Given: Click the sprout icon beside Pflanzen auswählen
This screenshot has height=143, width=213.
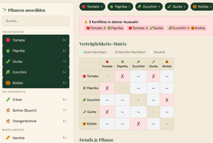Looking at the screenshot, I should 5,10.
